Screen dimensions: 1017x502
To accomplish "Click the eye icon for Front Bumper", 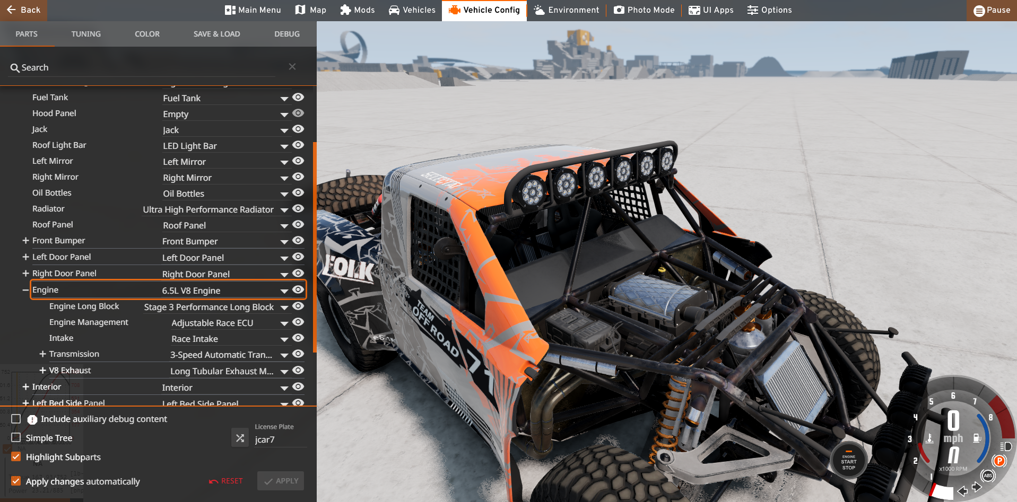I will pyautogui.click(x=298, y=240).
